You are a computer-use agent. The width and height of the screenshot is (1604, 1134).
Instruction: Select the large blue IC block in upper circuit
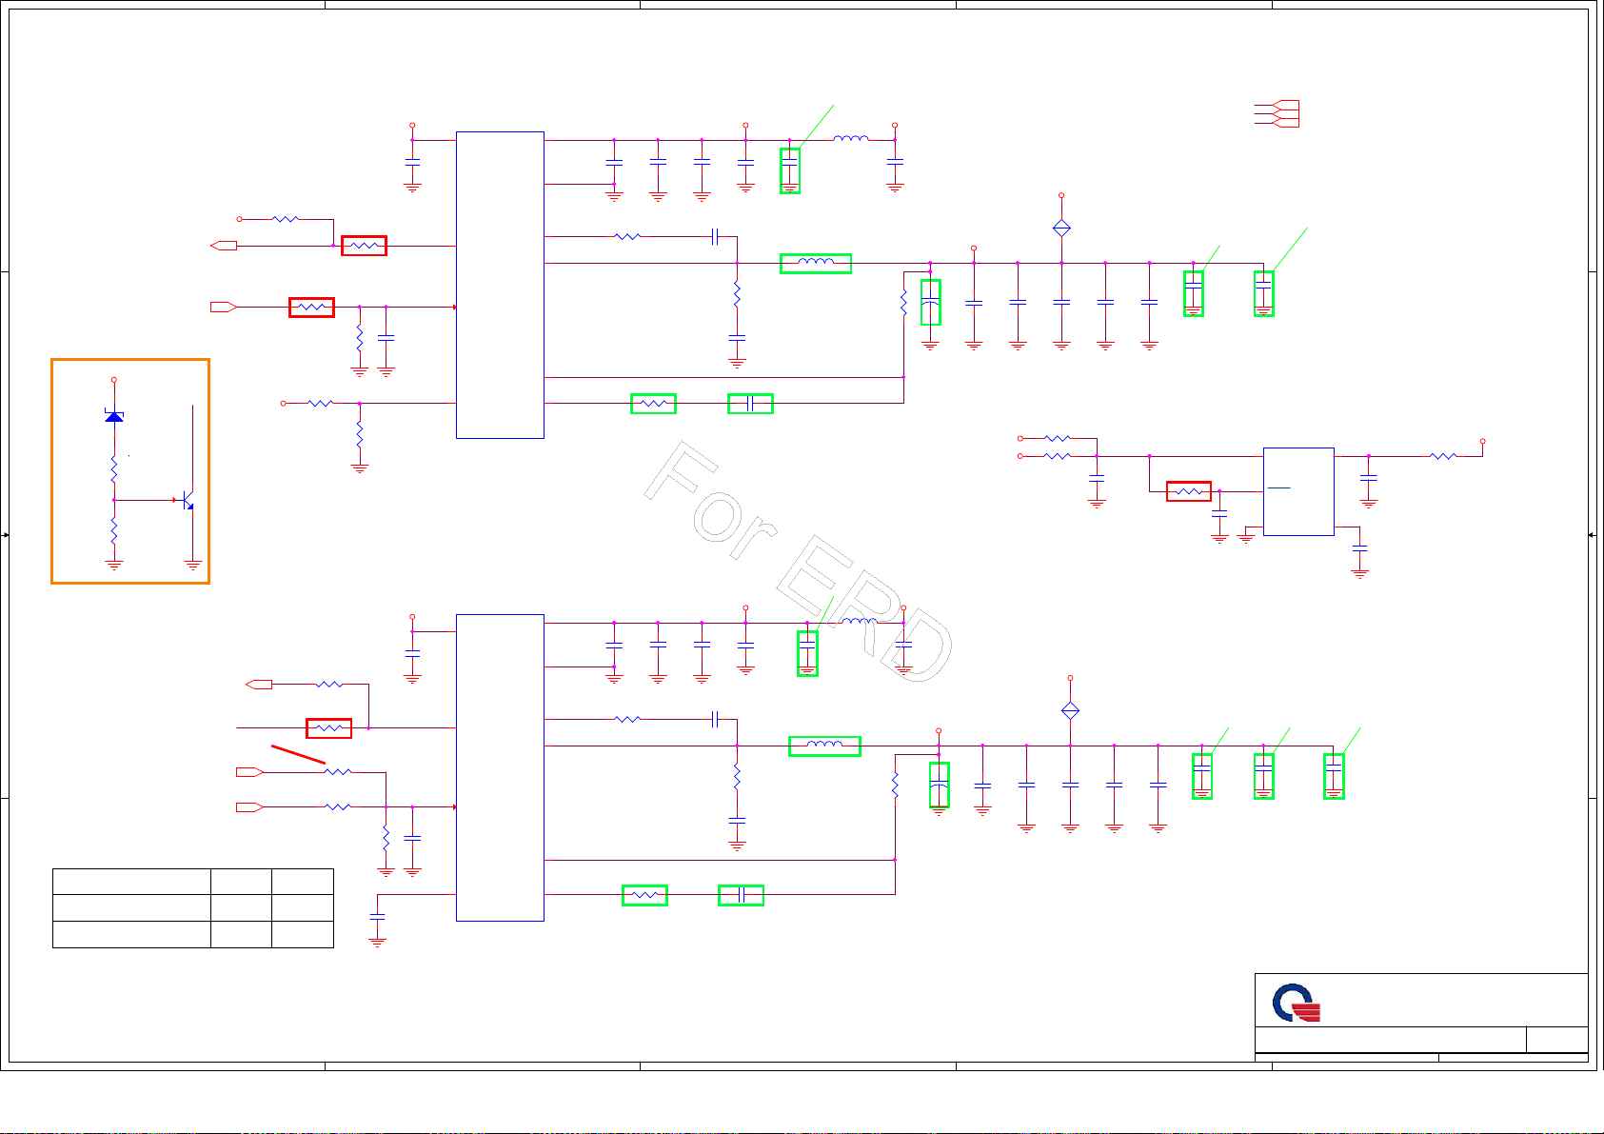pyautogui.click(x=500, y=285)
